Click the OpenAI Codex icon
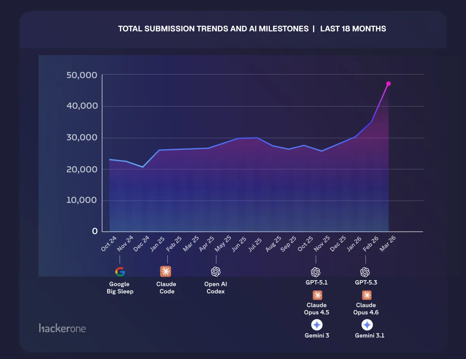The image size is (466, 359). [x=216, y=272]
